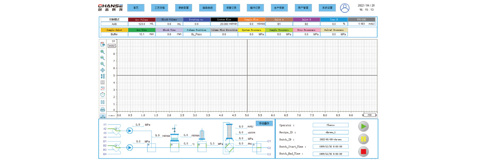
Task: Click the green Start run button
Action: click(364, 126)
